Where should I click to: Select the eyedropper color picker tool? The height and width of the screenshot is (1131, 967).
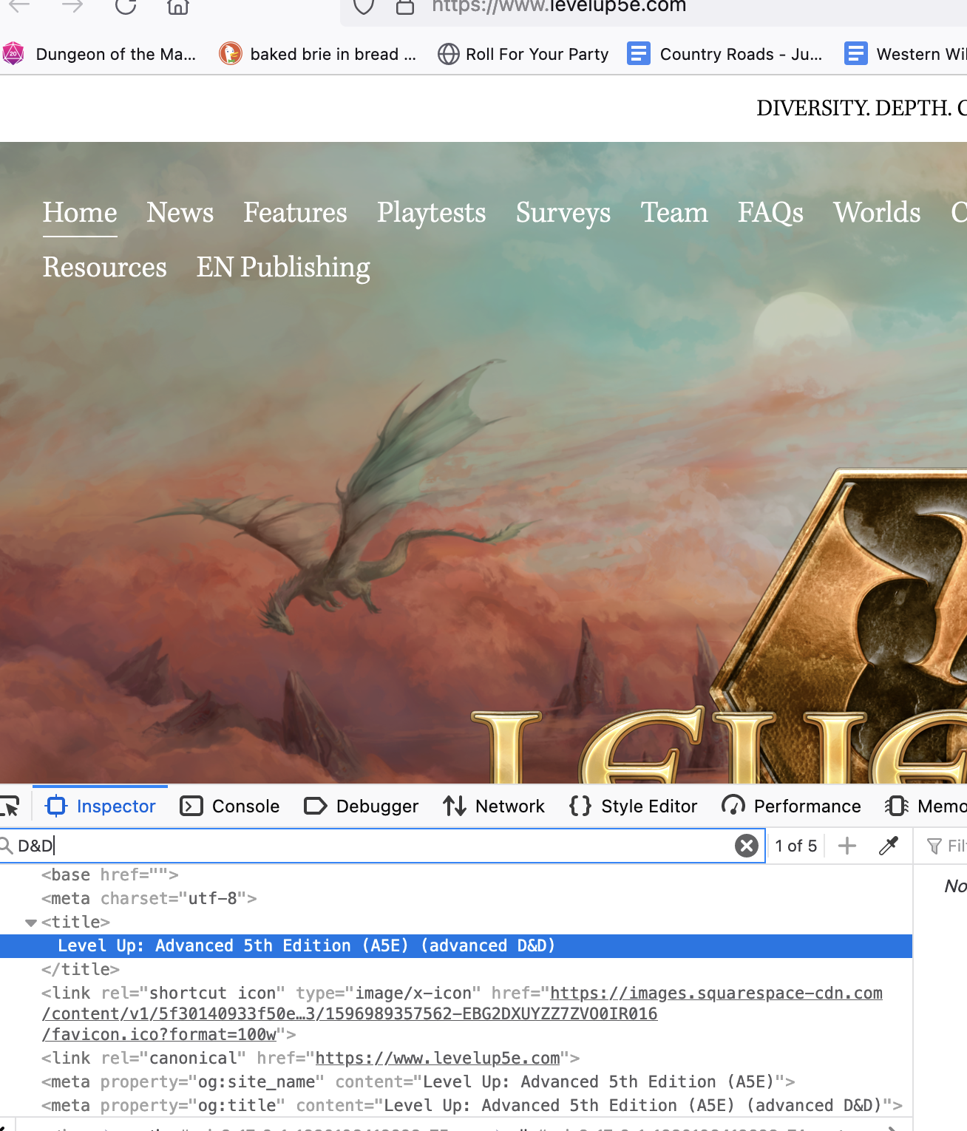point(889,846)
